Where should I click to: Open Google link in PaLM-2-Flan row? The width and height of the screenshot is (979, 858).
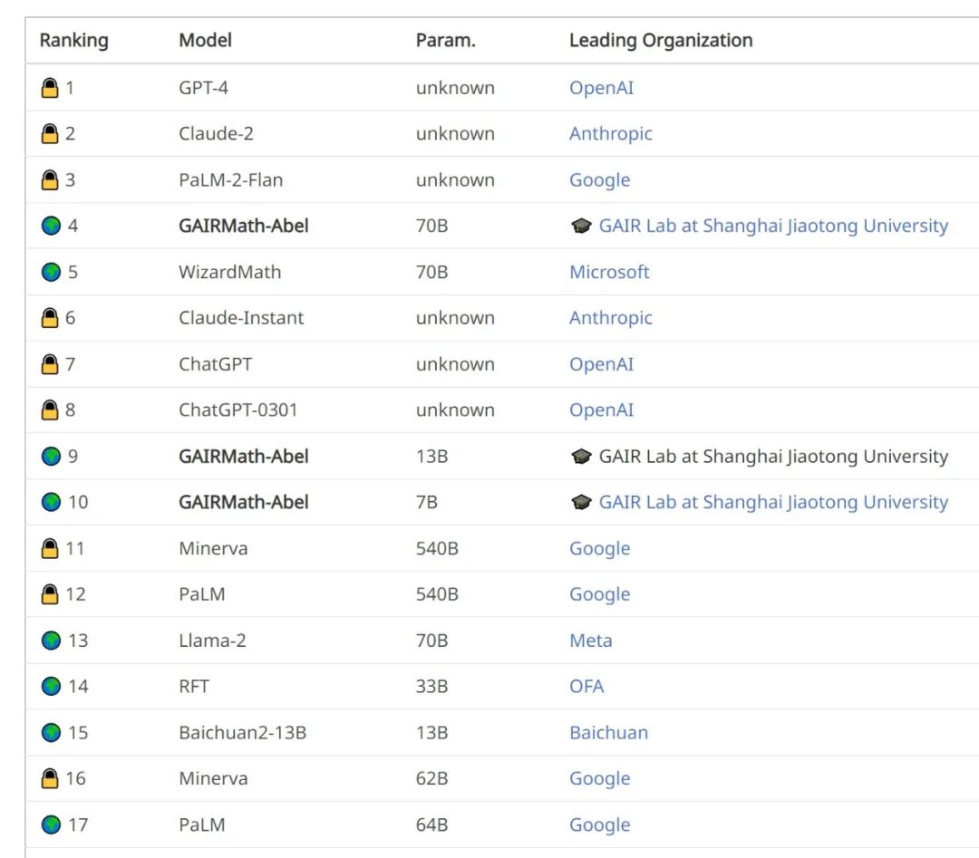point(599,179)
